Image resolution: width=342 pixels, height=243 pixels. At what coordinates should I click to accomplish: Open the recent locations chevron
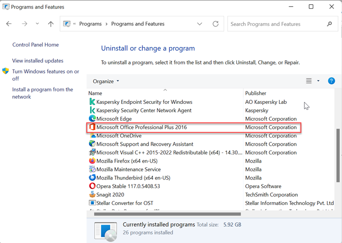[38, 24]
